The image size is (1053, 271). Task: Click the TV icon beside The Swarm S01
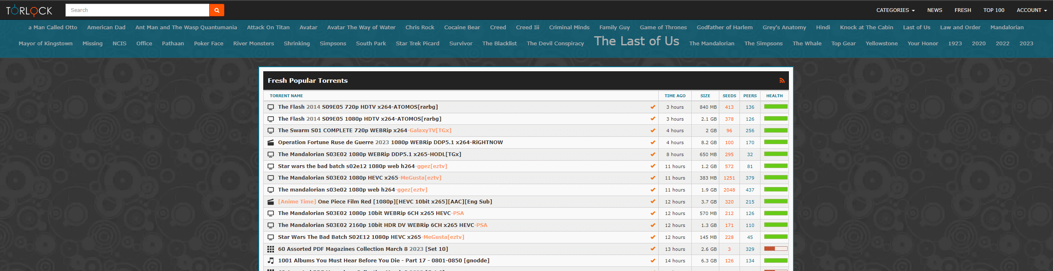pyautogui.click(x=271, y=131)
